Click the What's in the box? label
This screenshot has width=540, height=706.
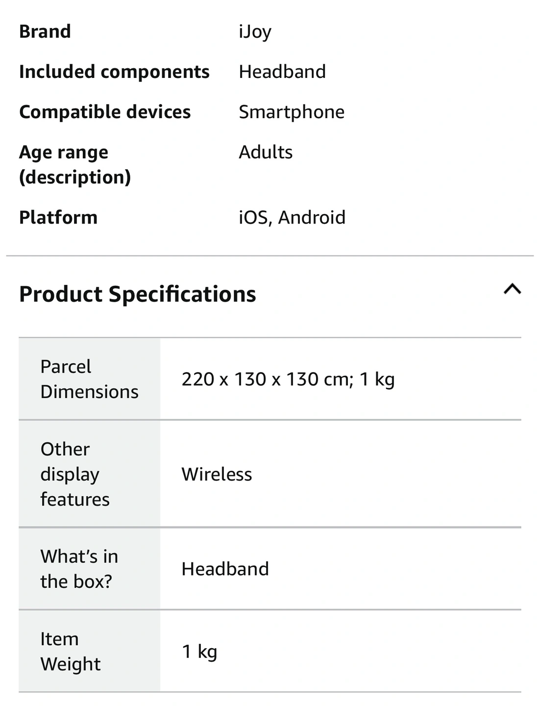click(x=79, y=569)
